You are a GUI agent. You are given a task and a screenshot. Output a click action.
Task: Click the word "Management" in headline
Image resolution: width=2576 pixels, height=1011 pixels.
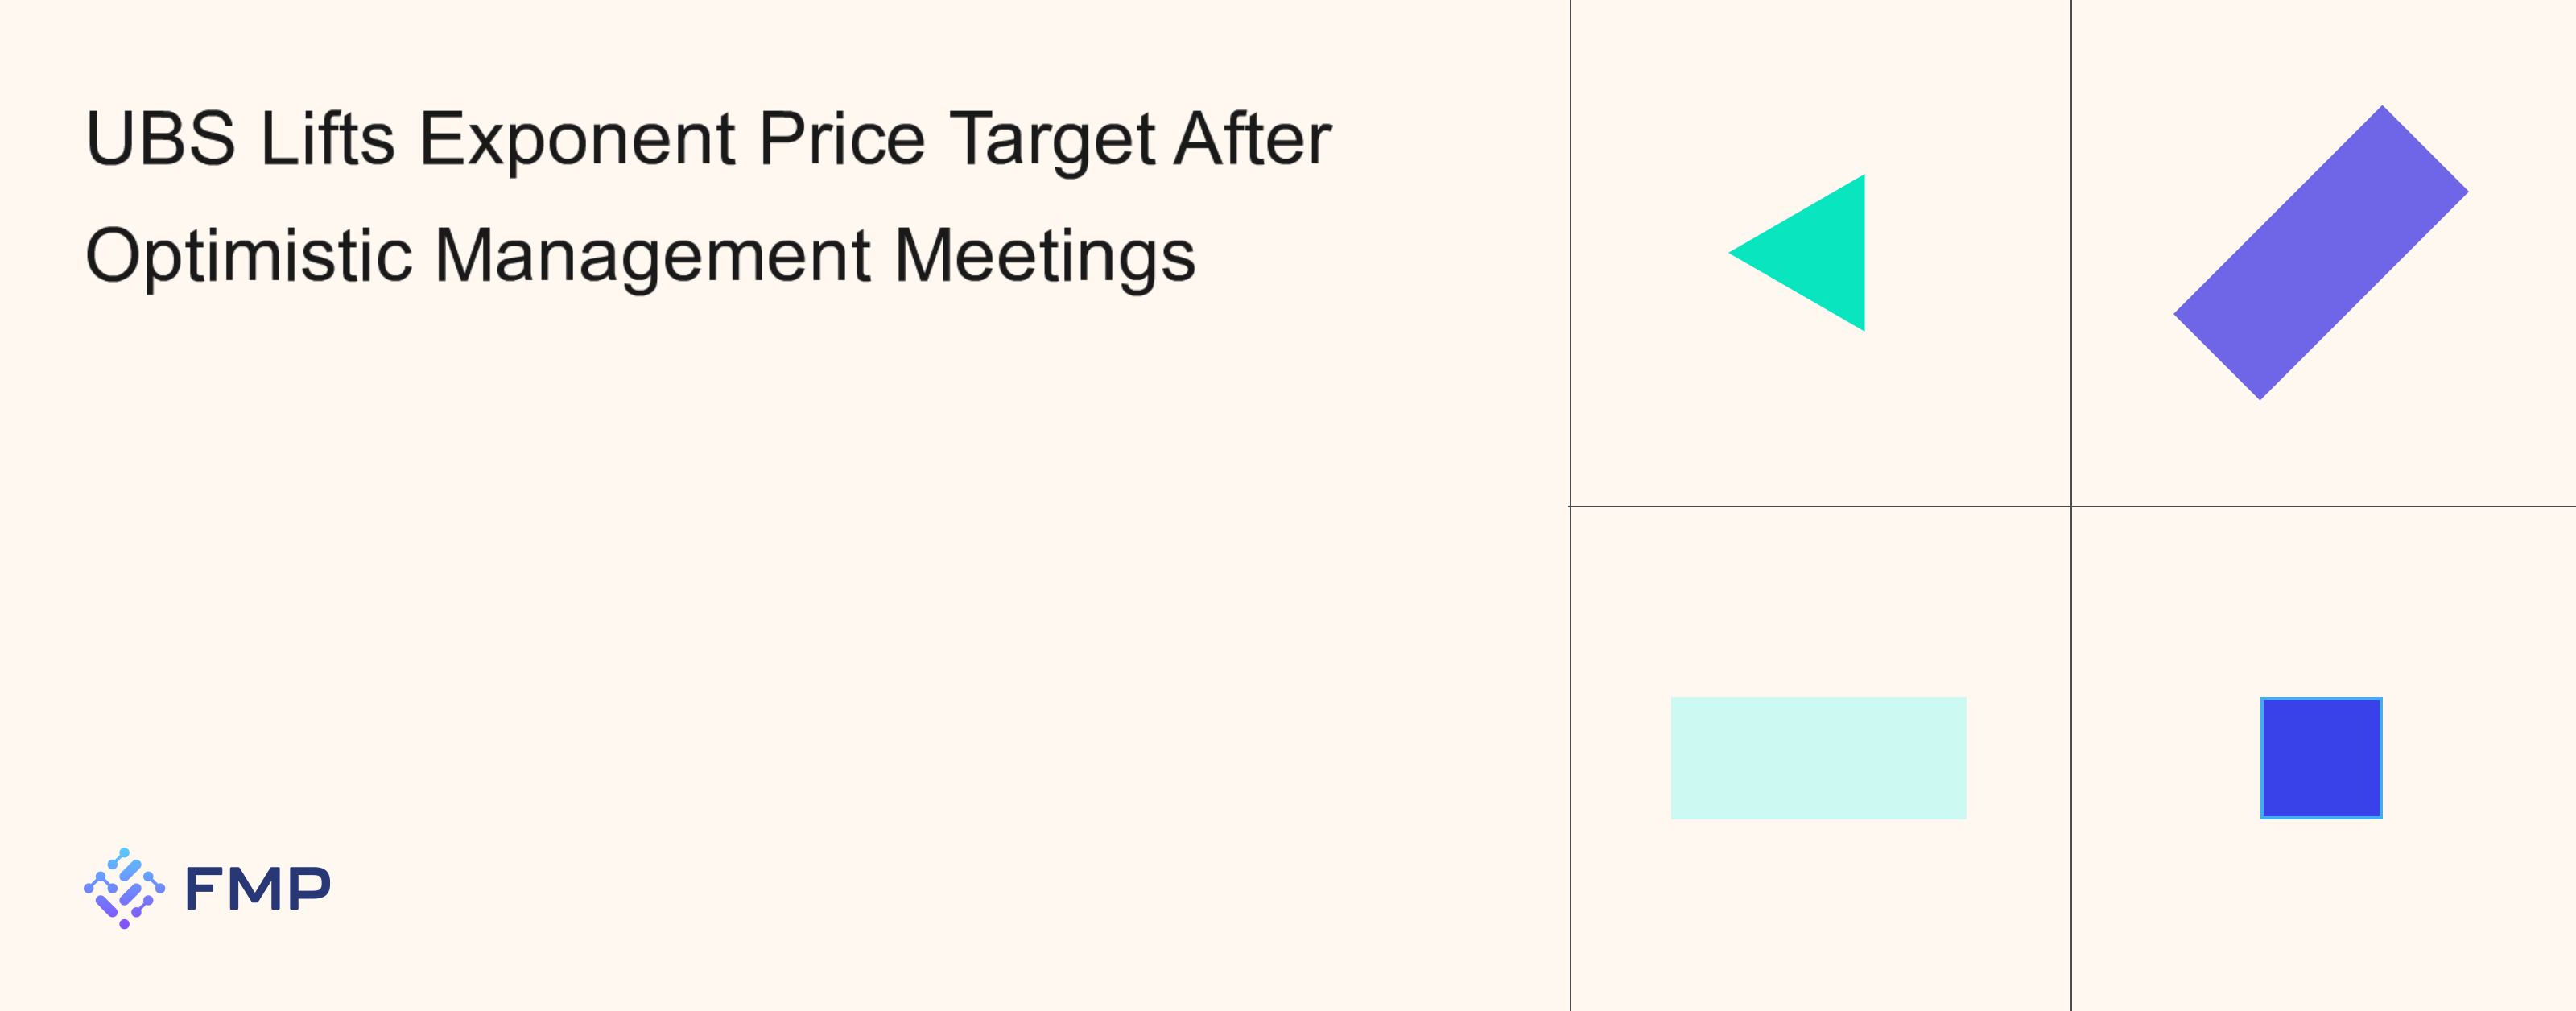[x=652, y=256]
